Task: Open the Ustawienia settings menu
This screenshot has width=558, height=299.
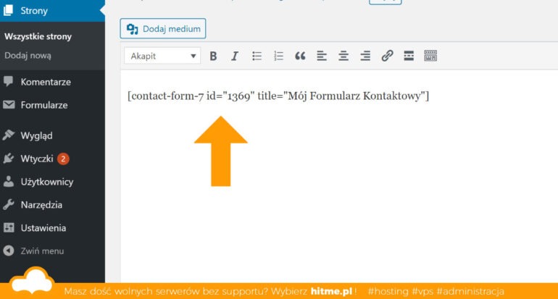Action: pos(52,228)
